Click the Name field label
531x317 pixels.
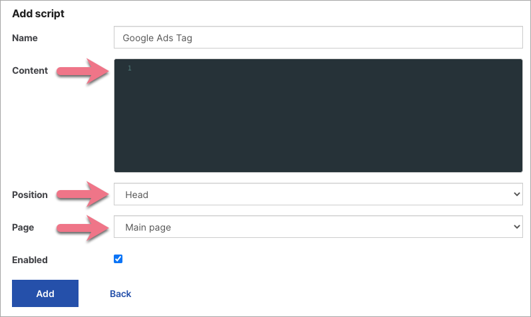(25, 38)
